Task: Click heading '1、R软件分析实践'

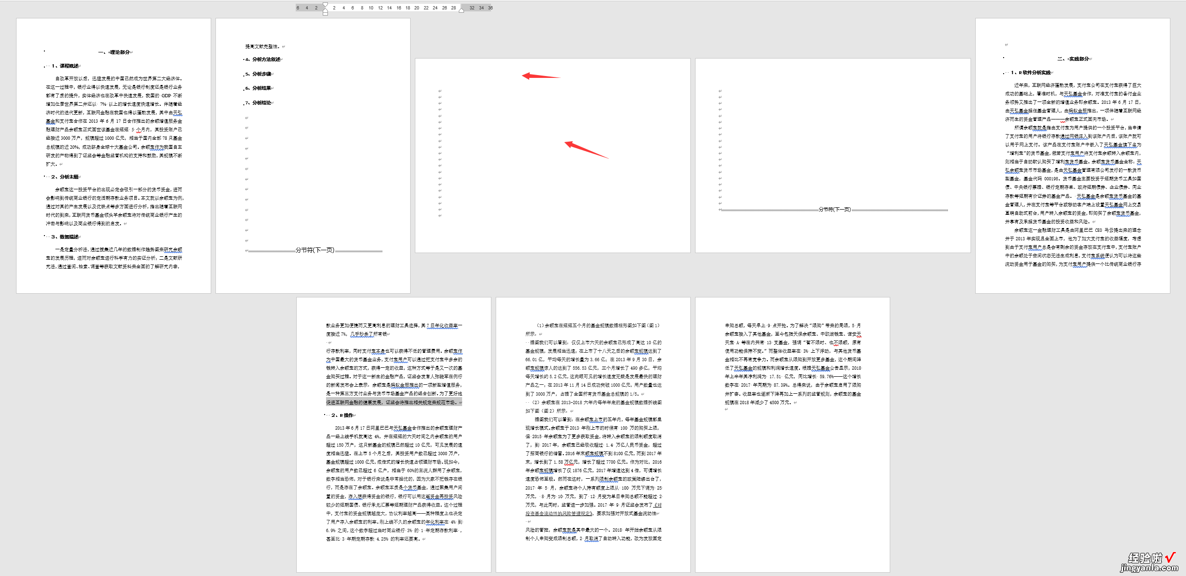Action: click(x=1030, y=73)
